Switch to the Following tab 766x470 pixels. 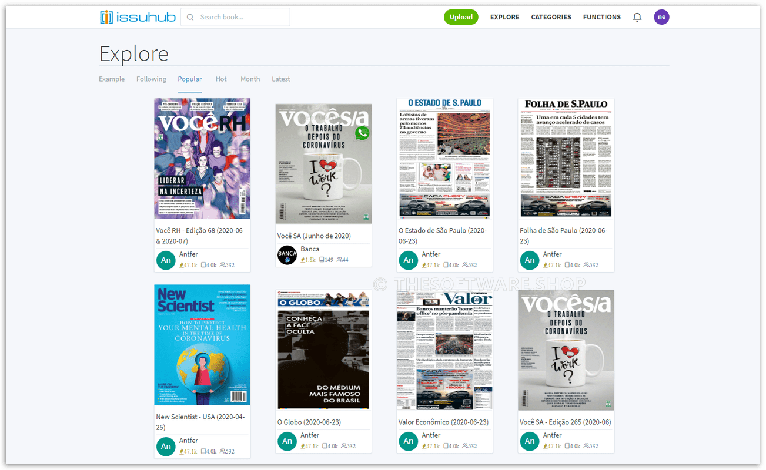click(151, 79)
